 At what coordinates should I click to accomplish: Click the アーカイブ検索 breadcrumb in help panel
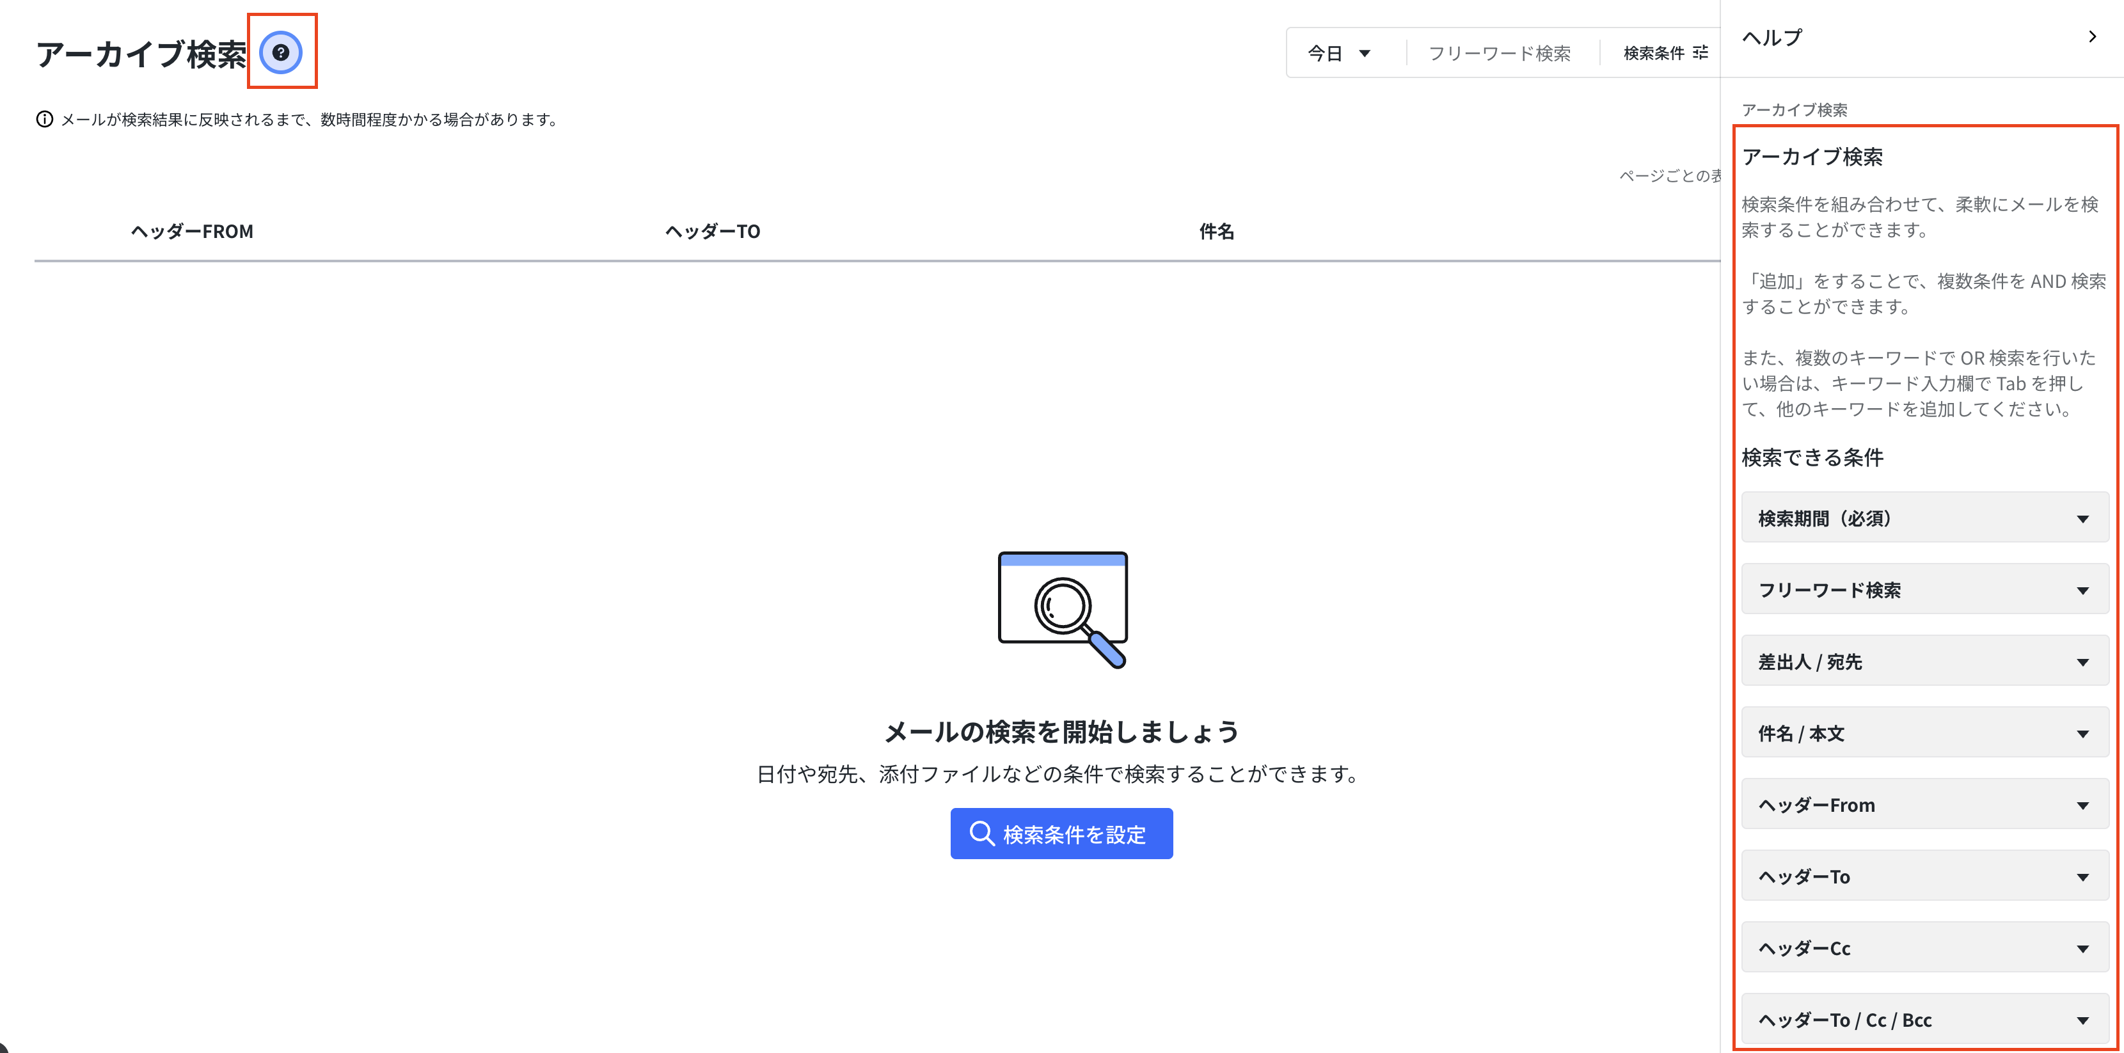click(1794, 109)
